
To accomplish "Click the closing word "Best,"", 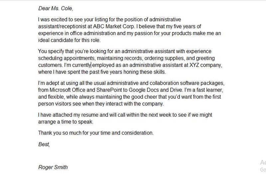I will point(44,144).
